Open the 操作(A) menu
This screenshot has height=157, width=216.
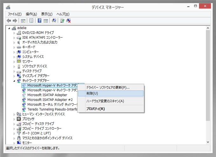pyautogui.click(x=31, y=14)
